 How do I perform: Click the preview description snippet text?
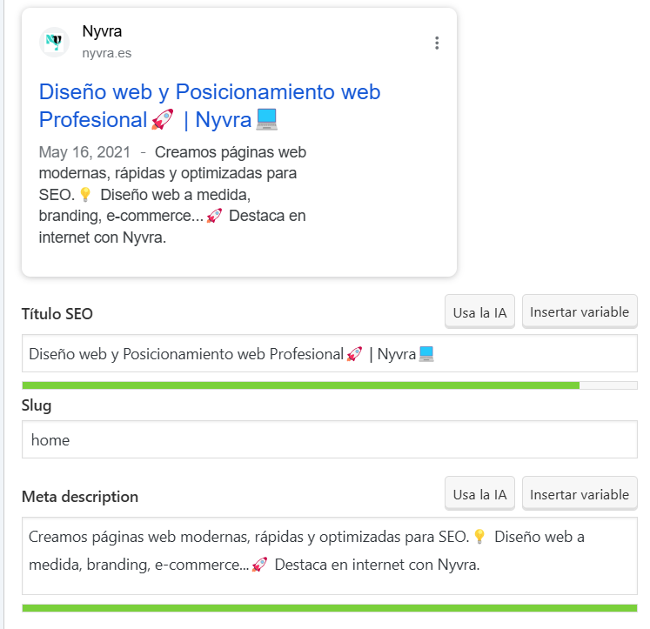pos(172,195)
